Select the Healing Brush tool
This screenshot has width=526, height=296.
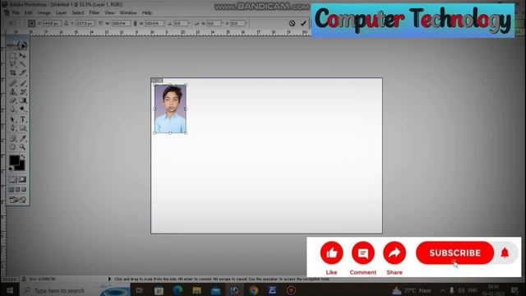click(13, 83)
